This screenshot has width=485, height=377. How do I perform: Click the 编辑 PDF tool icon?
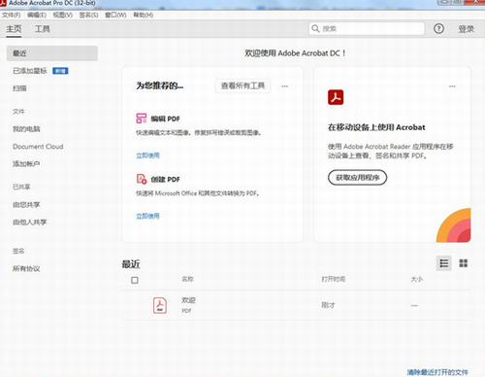pyautogui.click(x=142, y=119)
